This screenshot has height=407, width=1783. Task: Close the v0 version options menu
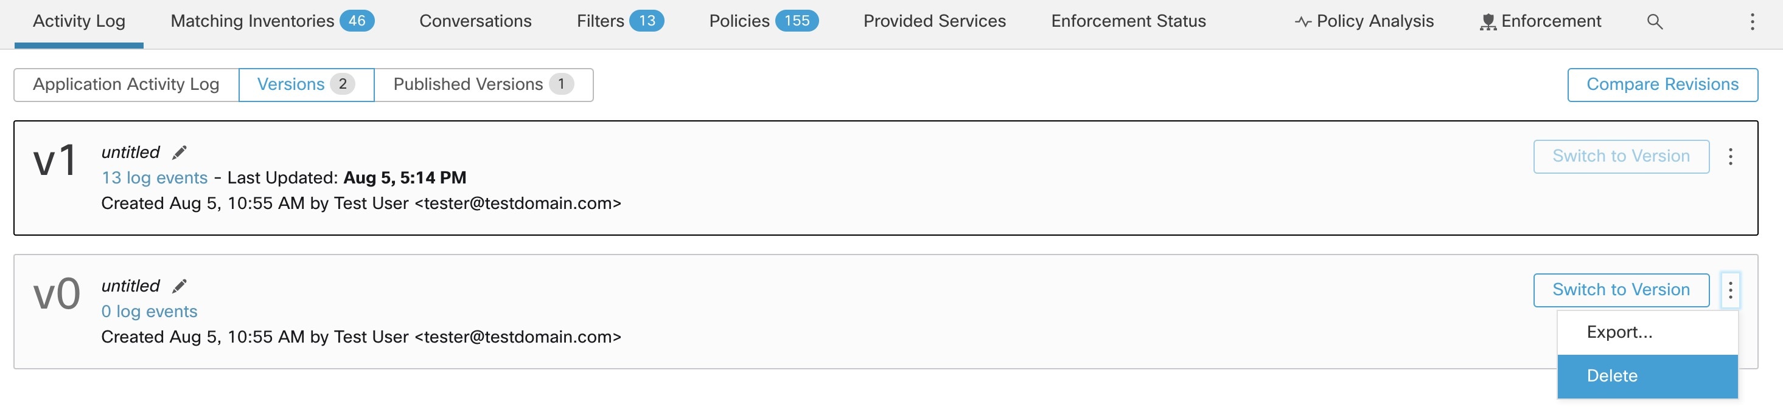(1731, 290)
